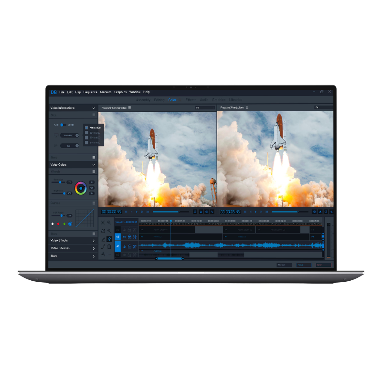This screenshot has width=382, height=382.
Task: Expand the More section at sidebar bottom
Action: click(94, 256)
